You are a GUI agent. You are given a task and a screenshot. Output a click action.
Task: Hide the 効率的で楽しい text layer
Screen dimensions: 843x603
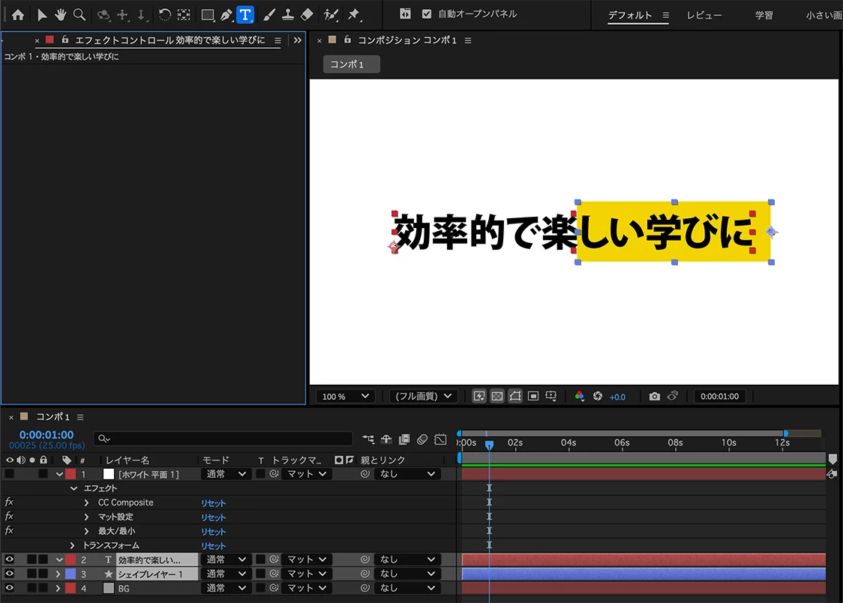tap(9, 559)
